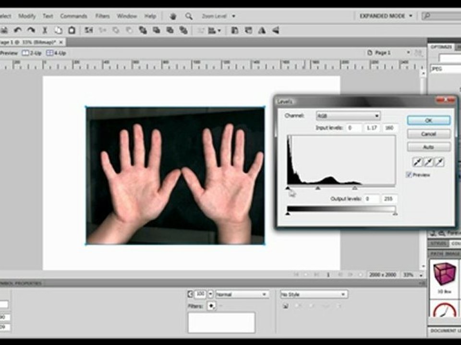Click the hands photo on canvas
461x345 pixels.
pos(175,175)
